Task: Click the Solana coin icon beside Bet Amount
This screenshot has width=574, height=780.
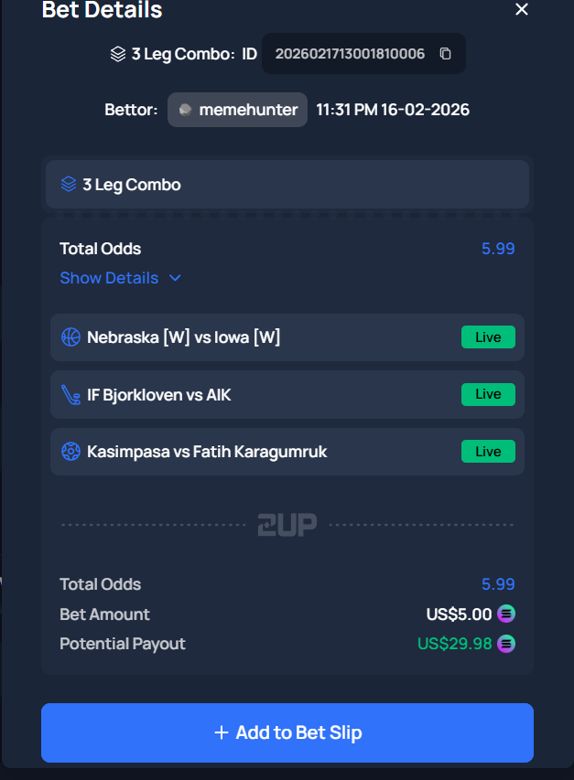Action: tap(506, 614)
